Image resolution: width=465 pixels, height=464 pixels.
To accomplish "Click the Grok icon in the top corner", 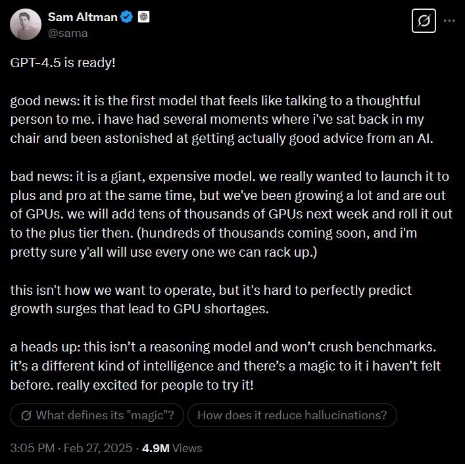I will click(x=424, y=21).
